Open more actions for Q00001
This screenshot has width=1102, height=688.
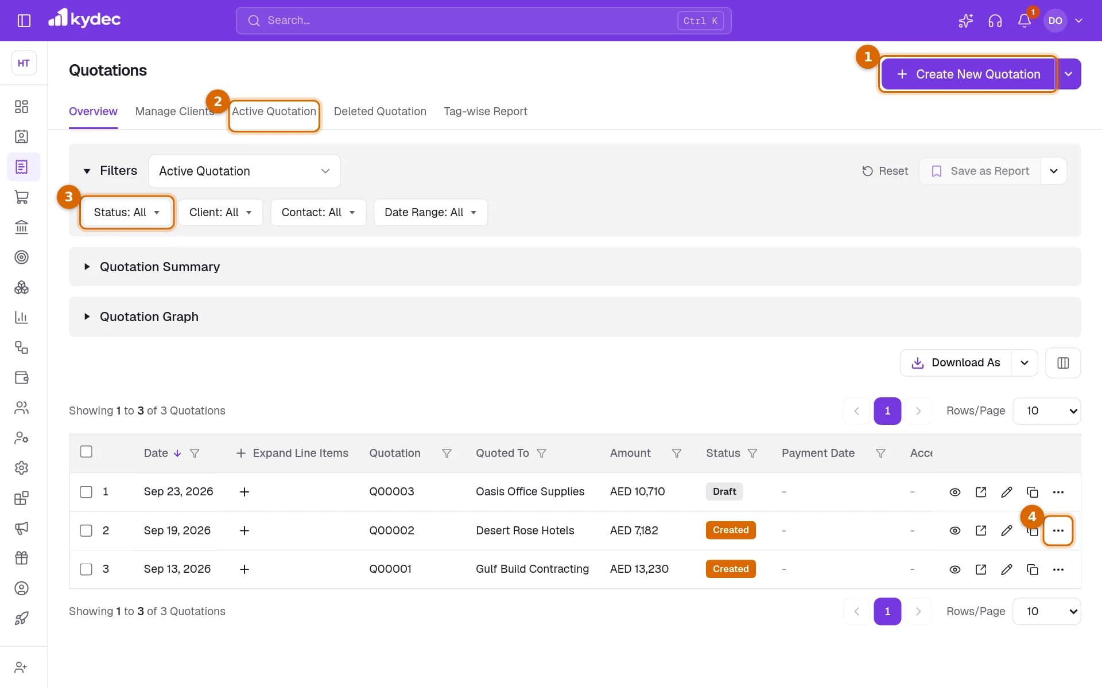pos(1058,569)
